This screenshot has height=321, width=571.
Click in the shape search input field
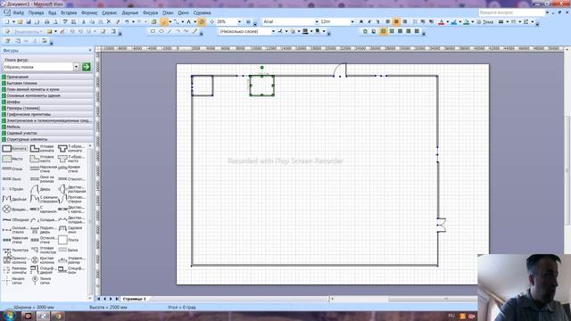click(38, 67)
